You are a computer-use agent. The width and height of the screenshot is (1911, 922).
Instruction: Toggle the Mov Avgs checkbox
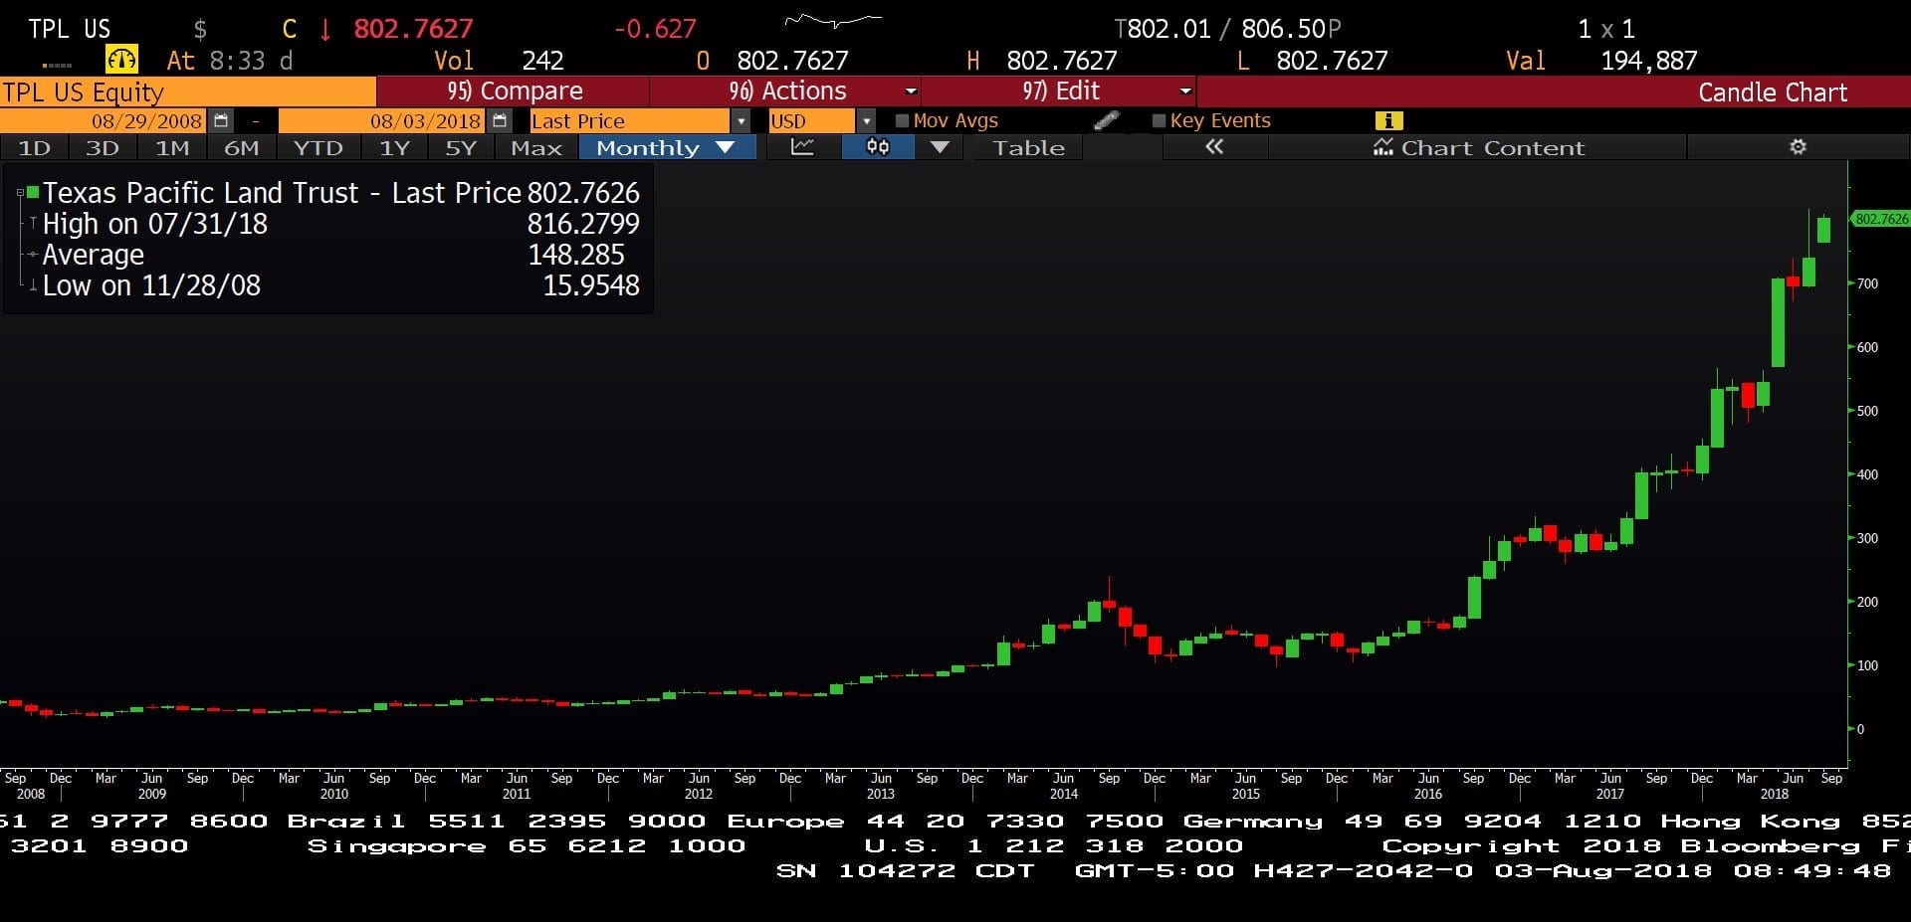click(x=902, y=120)
